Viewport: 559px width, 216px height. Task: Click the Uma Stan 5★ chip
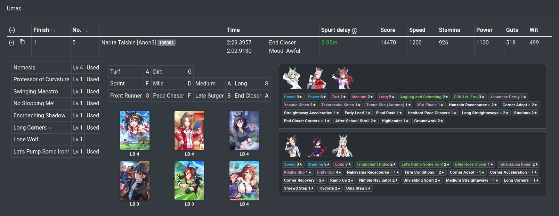[358, 188]
